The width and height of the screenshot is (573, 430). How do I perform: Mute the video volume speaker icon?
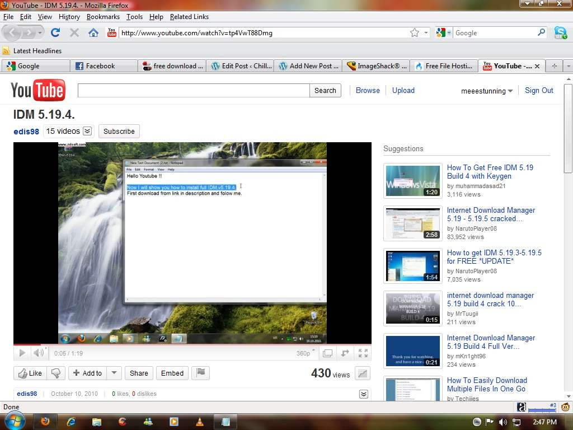click(x=38, y=353)
